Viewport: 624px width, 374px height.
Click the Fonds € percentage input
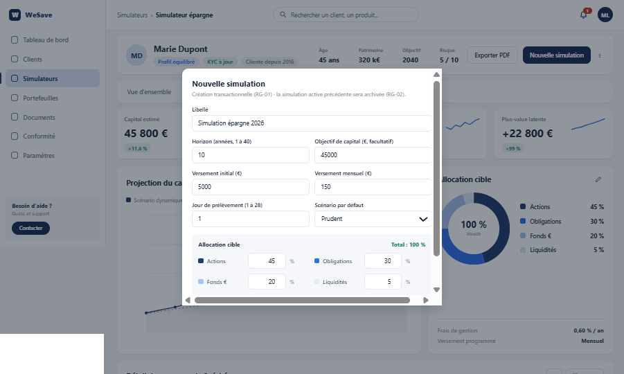(x=267, y=282)
